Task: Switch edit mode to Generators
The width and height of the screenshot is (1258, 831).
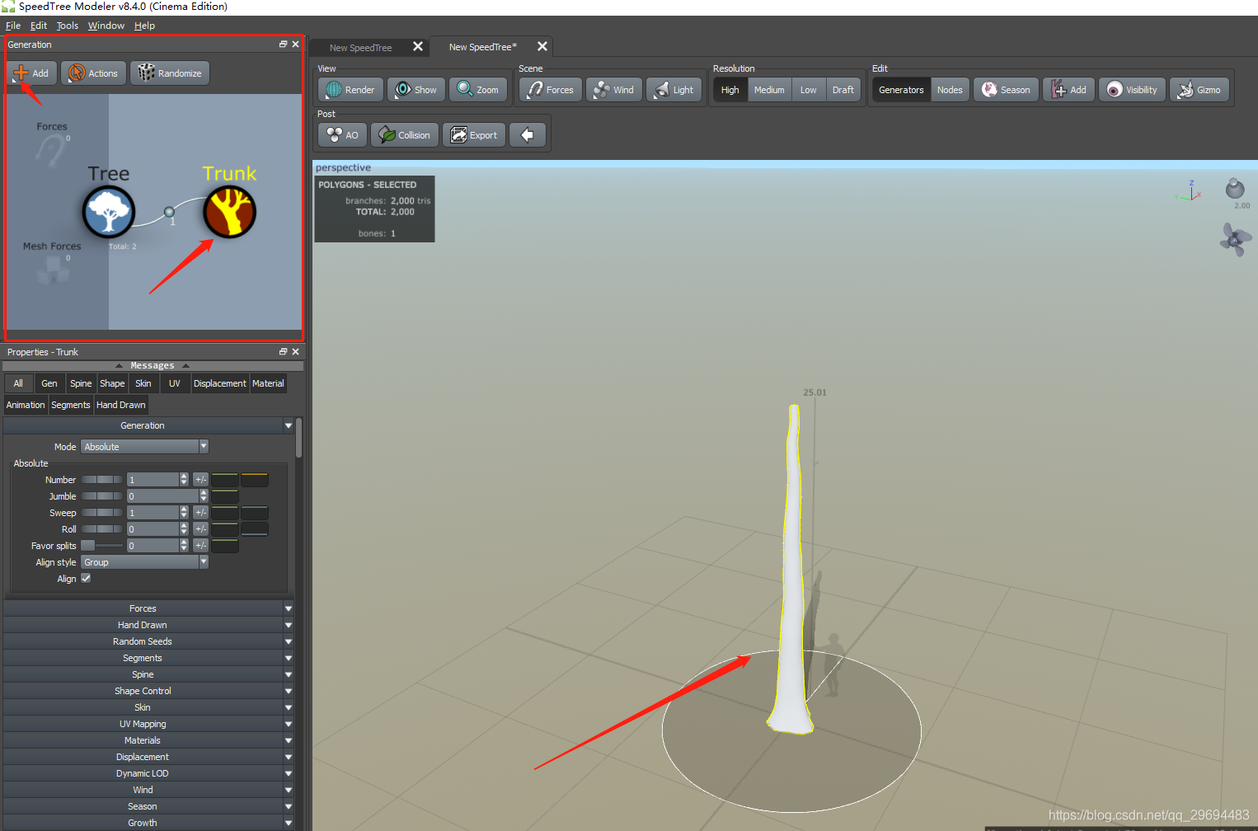Action: 901,90
